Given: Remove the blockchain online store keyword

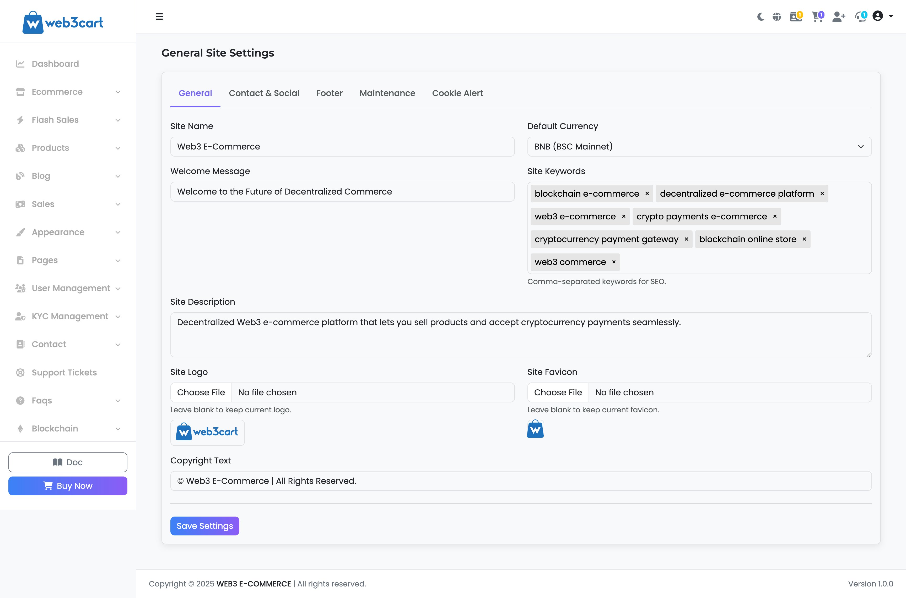Looking at the screenshot, I should [805, 239].
